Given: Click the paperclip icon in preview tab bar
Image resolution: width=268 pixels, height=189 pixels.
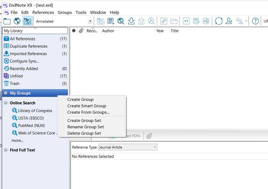Looking at the screenshot, I should point(149,136).
